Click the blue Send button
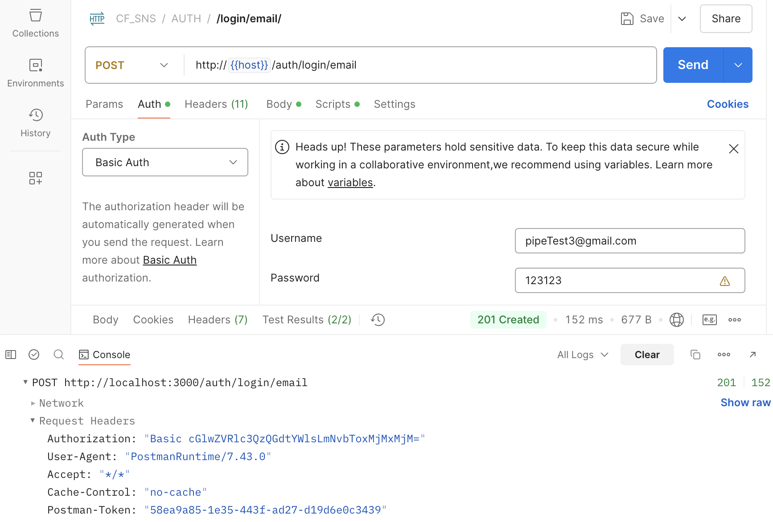The height and width of the screenshot is (522, 773). tap(693, 65)
